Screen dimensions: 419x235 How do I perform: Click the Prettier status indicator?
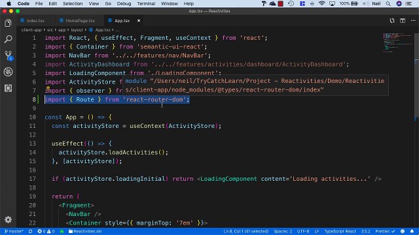385,231
